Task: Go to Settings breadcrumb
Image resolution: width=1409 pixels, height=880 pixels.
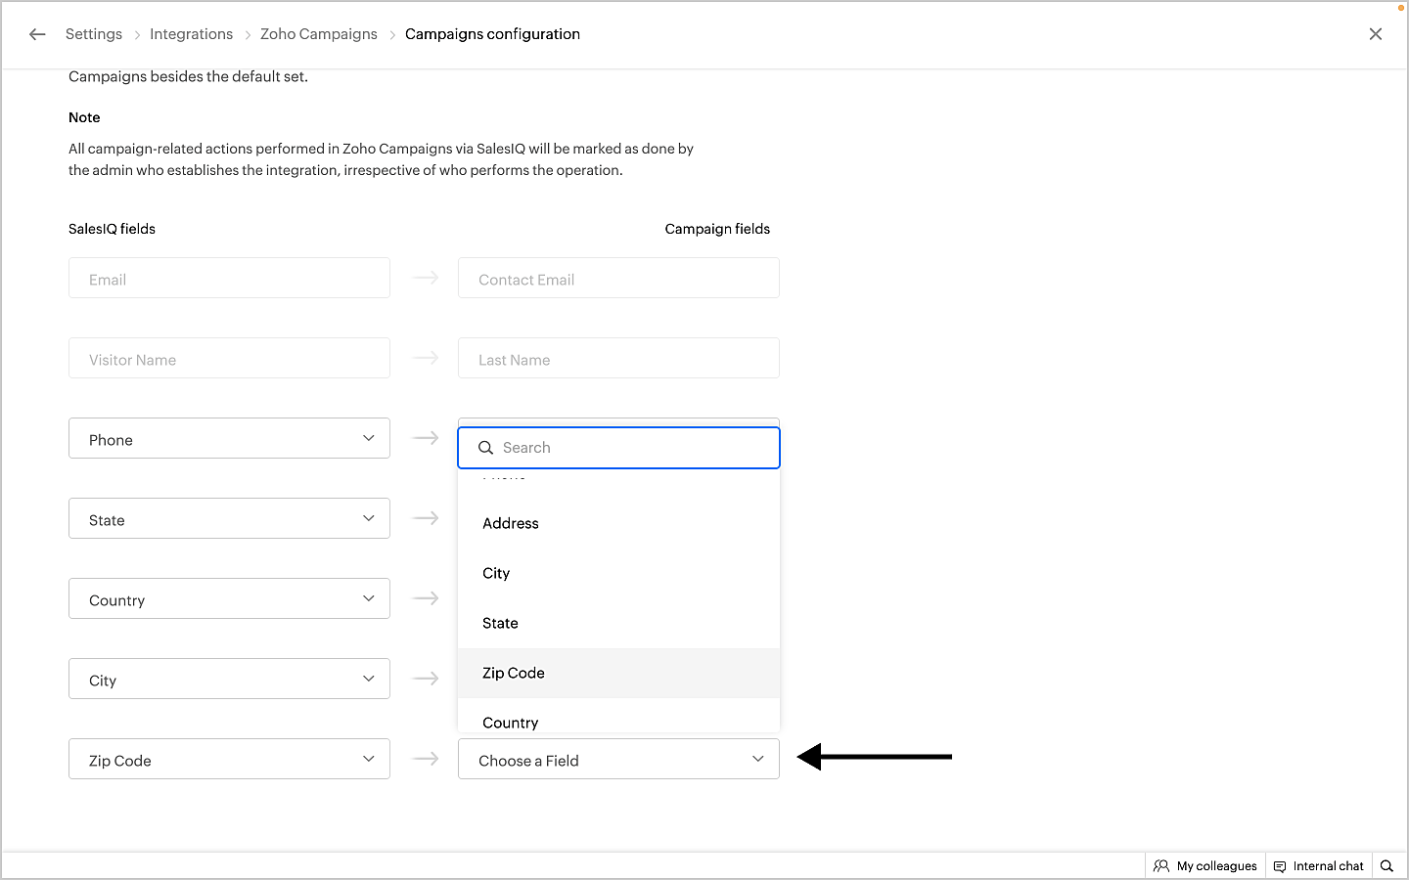Action: 94,34
